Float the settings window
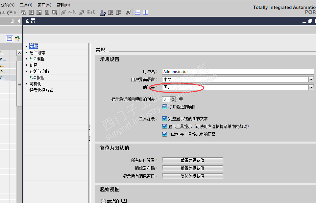Image resolution: width=316 pixels, height=203 pixels. click(x=310, y=21)
